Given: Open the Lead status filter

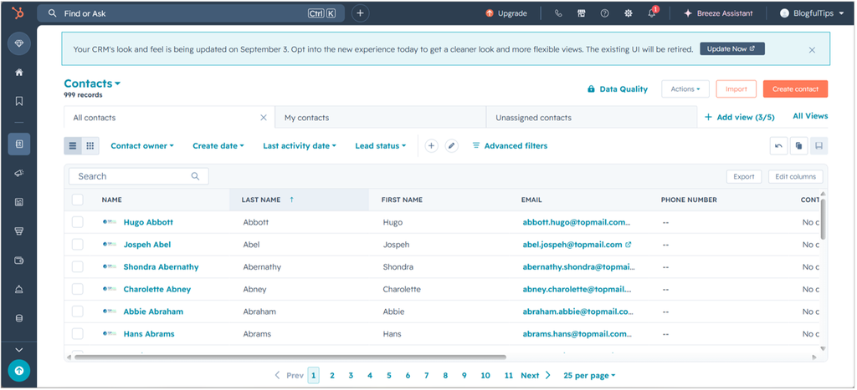Looking at the screenshot, I should (381, 145).
